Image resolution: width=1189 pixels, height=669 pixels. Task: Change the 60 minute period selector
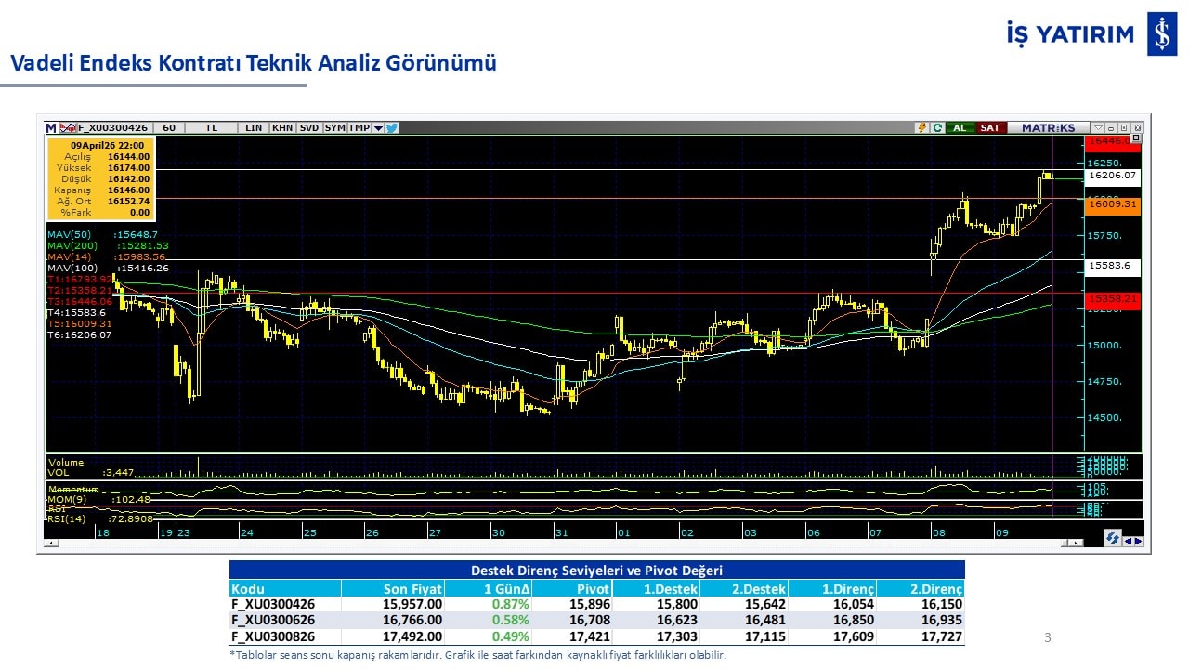click(x=169, y=128)
